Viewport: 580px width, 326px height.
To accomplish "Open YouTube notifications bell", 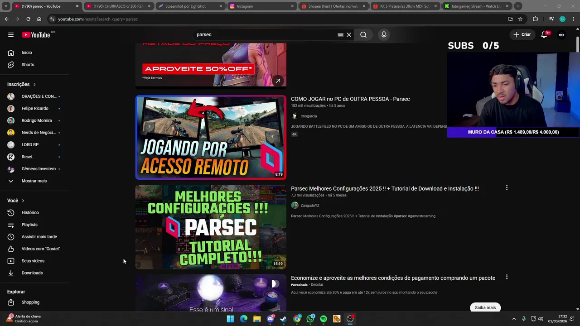I will (545, 34).
